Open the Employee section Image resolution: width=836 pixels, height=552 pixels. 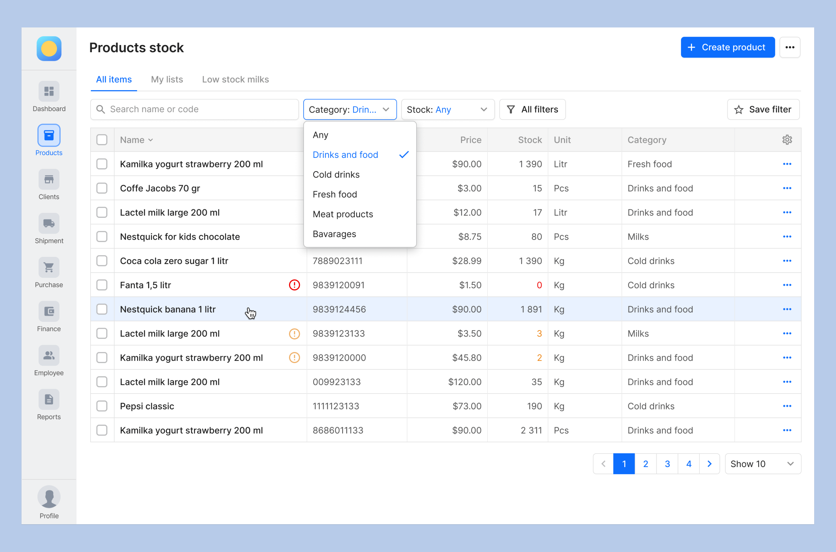click(x=49, y=361)
